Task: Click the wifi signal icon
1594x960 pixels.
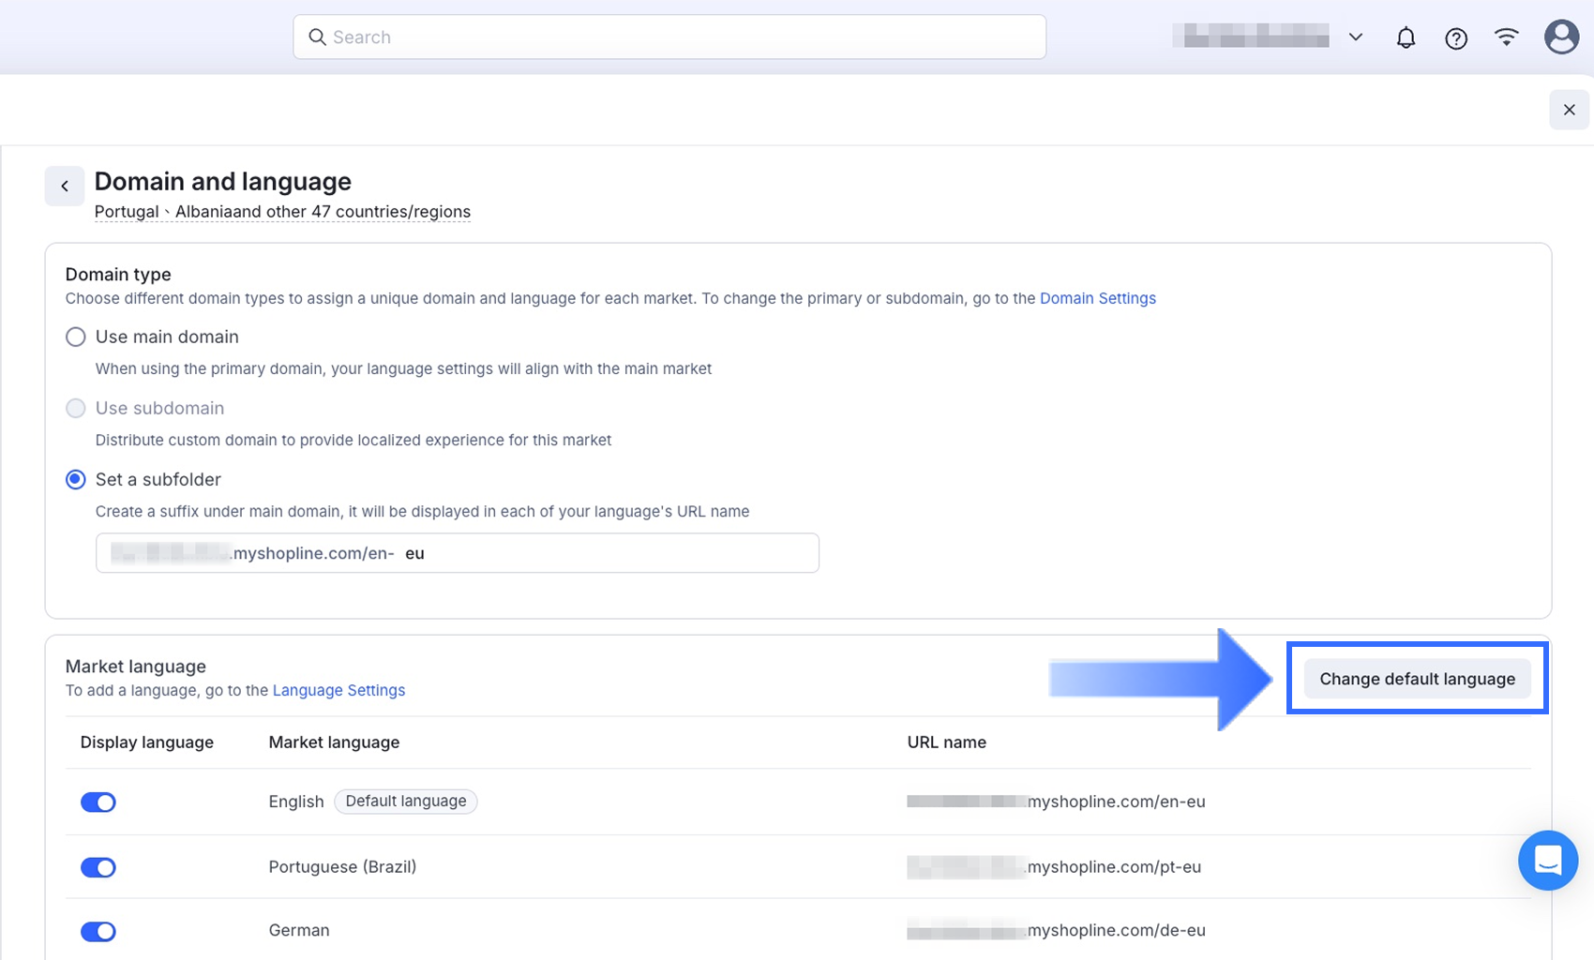Action: (1507, 37)
